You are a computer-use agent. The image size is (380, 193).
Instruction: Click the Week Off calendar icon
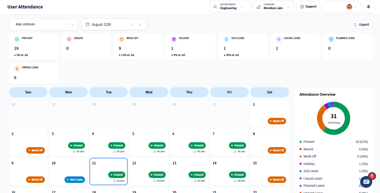point(122,39)
